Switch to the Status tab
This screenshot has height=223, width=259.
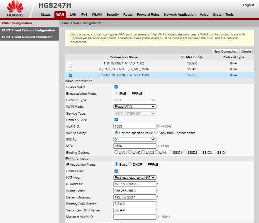click(x=46, y=15)
